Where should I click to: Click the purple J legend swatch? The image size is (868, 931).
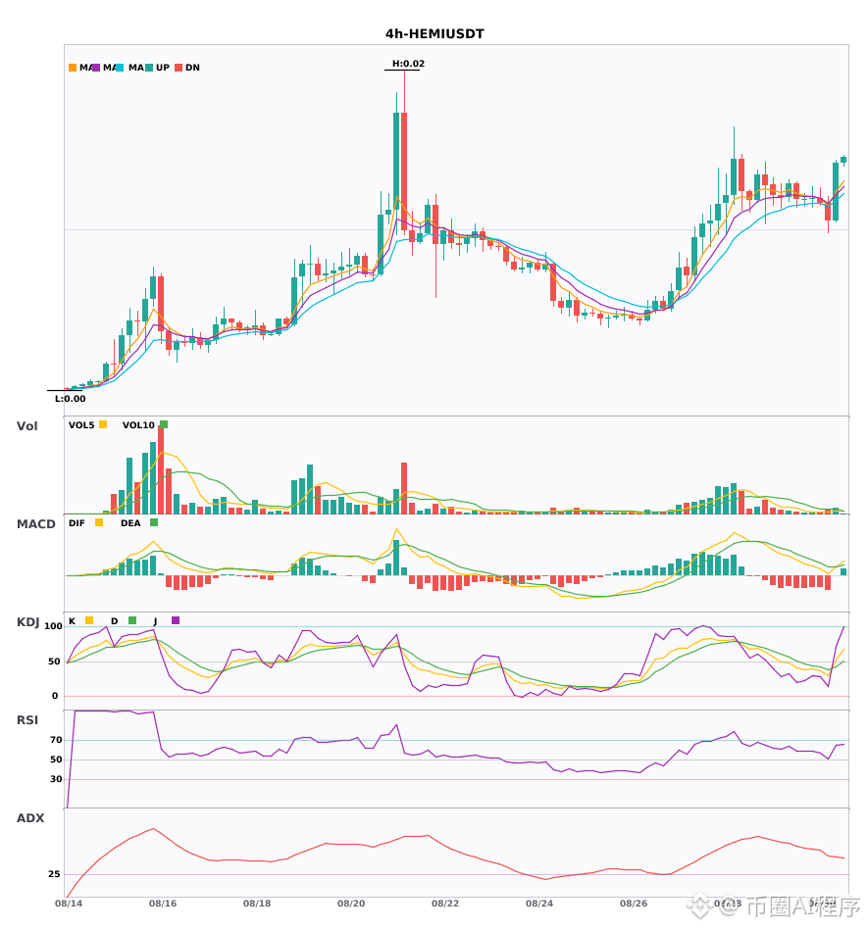pos(176,620)
